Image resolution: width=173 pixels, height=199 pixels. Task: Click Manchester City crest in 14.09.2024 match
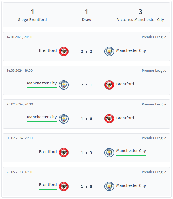(x=64, y=85)
